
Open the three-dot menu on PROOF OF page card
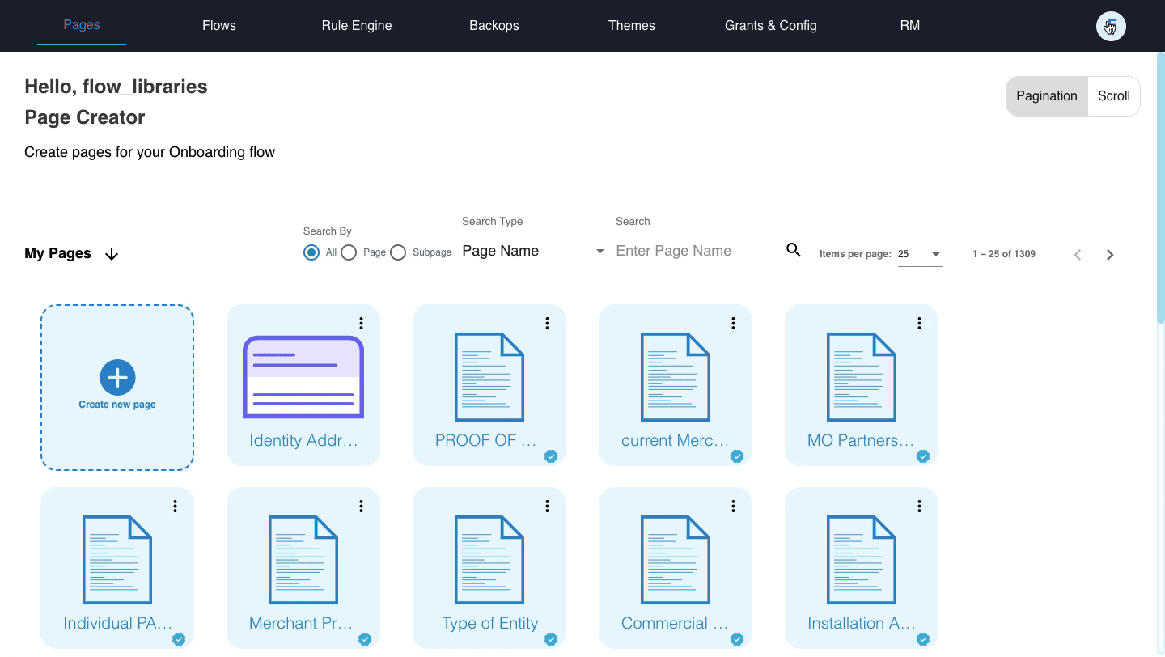click(547, 323)
